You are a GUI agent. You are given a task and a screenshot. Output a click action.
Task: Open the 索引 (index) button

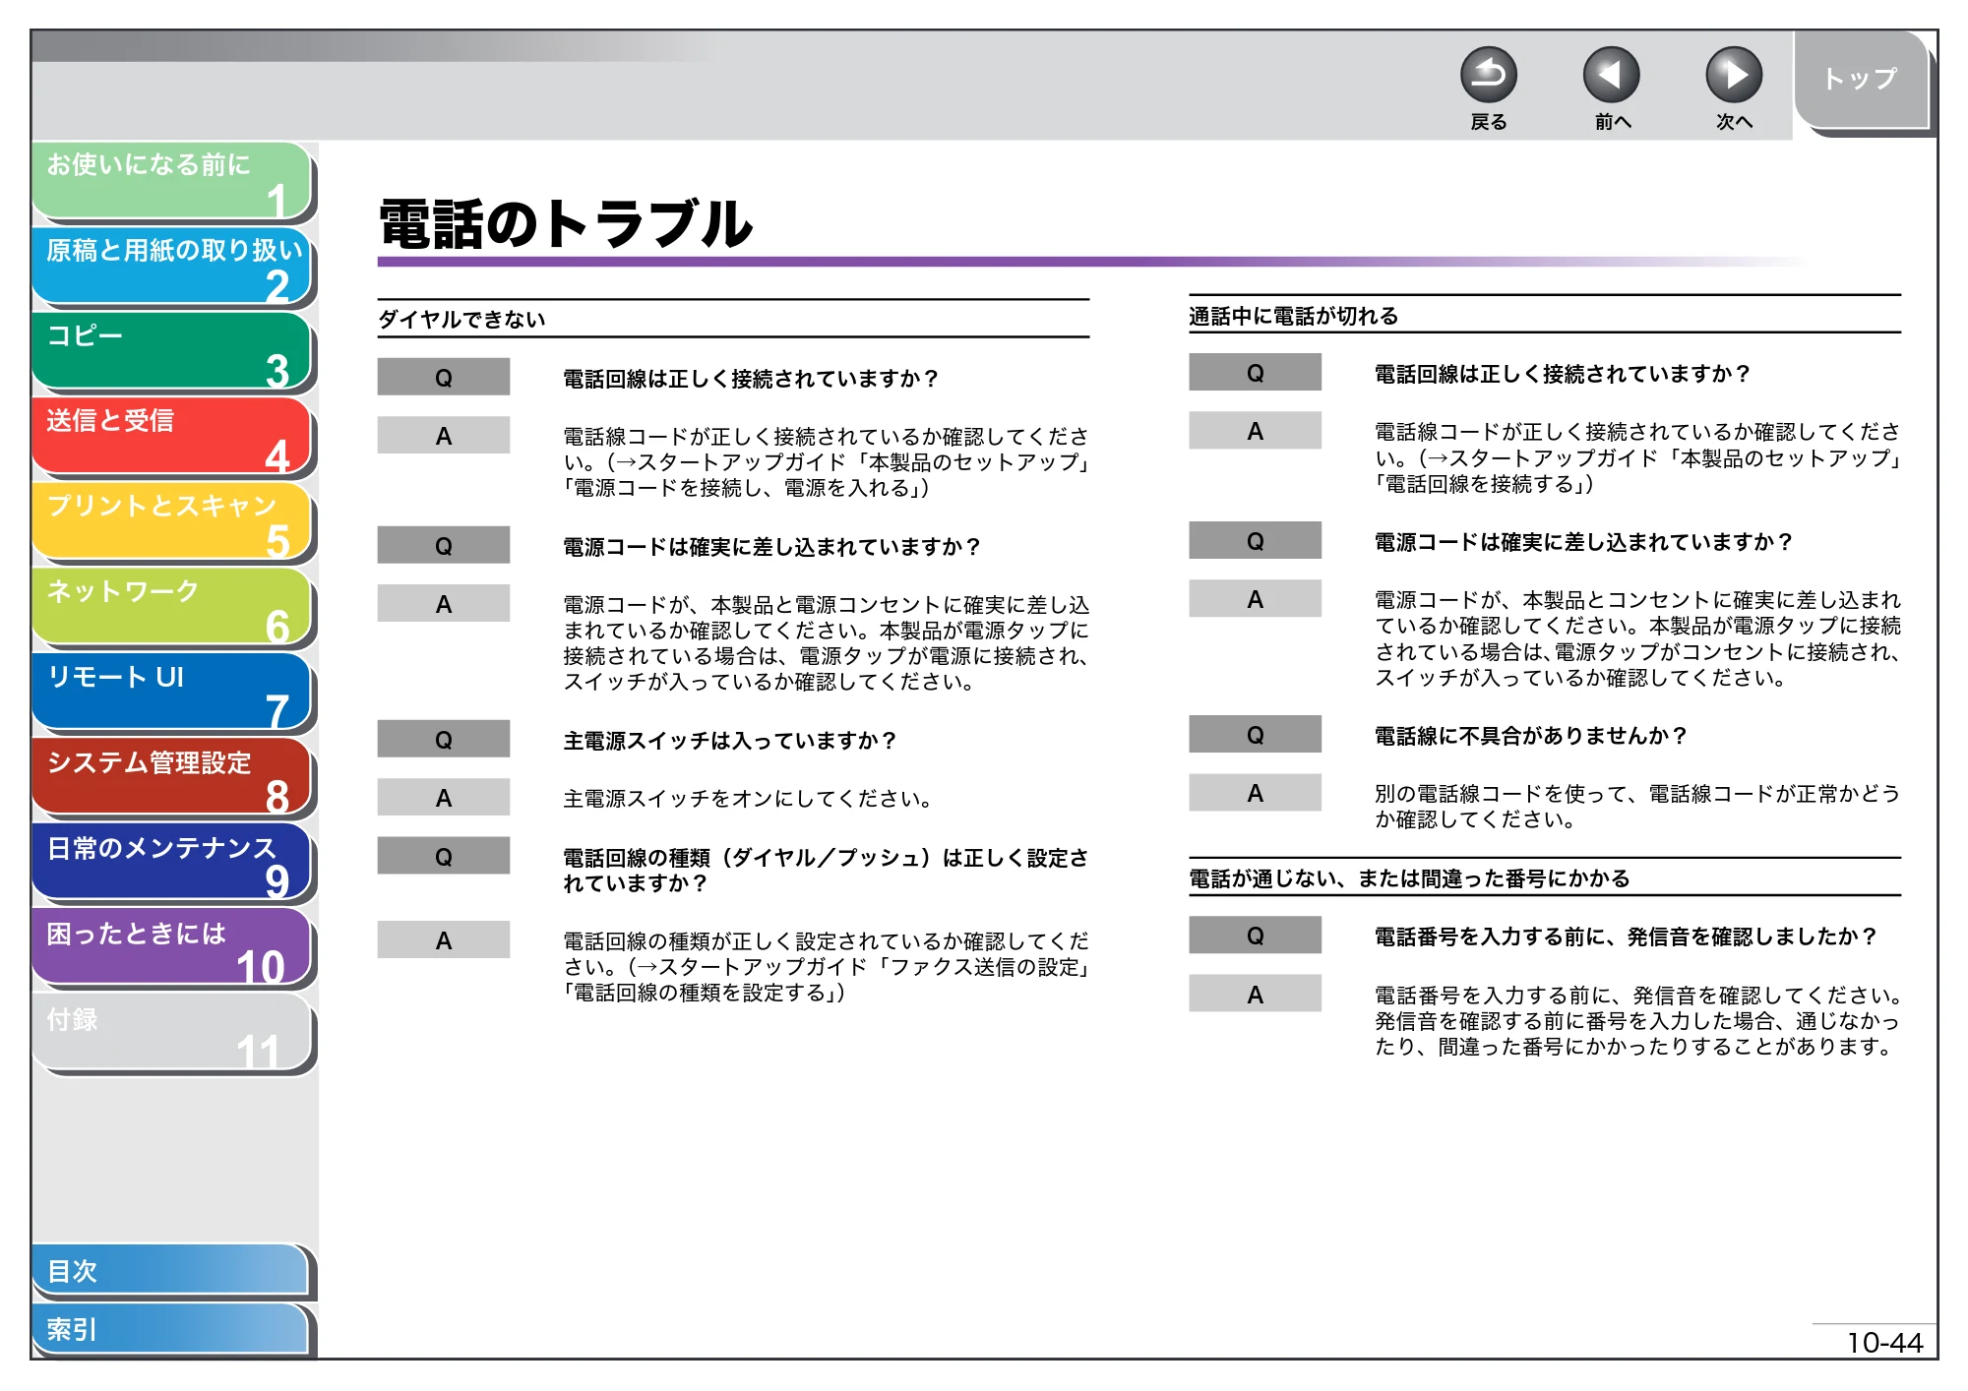171,1329
